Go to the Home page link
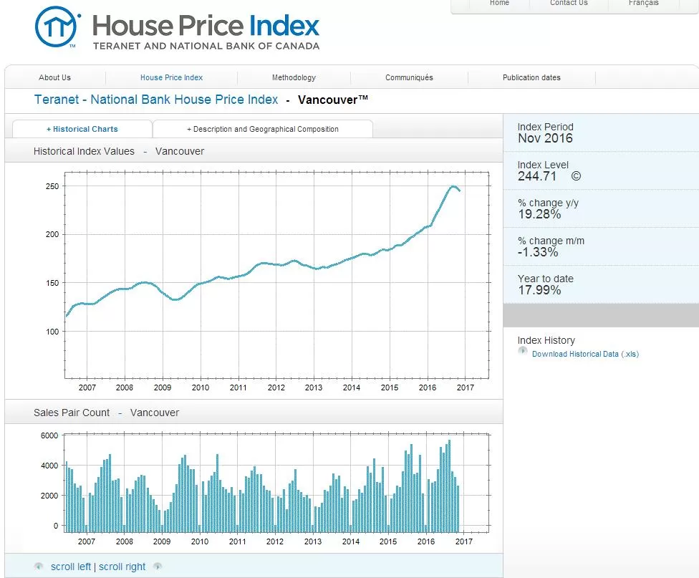 click(499, 3)
